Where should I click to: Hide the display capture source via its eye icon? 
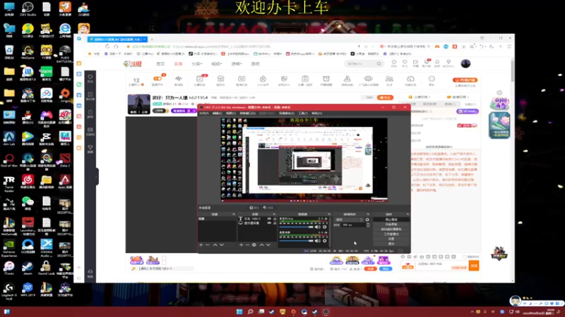(x=269, y=223)
